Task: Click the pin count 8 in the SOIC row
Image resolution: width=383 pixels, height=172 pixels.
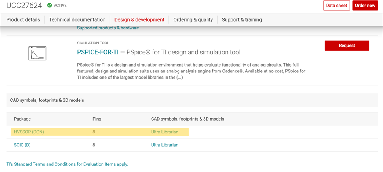Action: point(94,145)
